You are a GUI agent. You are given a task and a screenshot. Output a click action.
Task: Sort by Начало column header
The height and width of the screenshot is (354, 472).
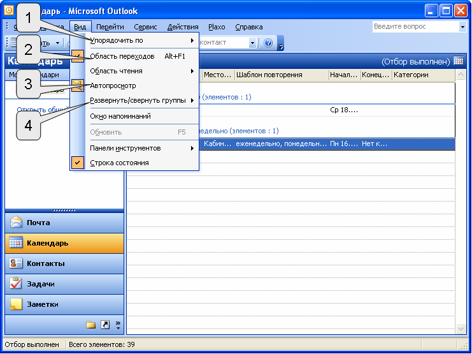coord(345,75)
